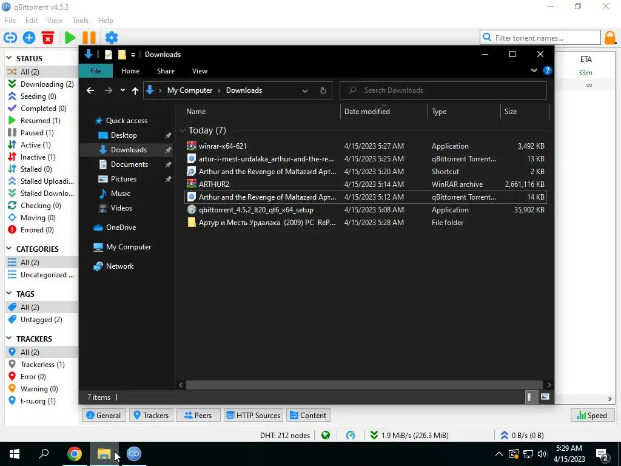Click the Explorer horizontal scrollbar
This screenshot has width=621, height=466.
click(x=364, y=385)
